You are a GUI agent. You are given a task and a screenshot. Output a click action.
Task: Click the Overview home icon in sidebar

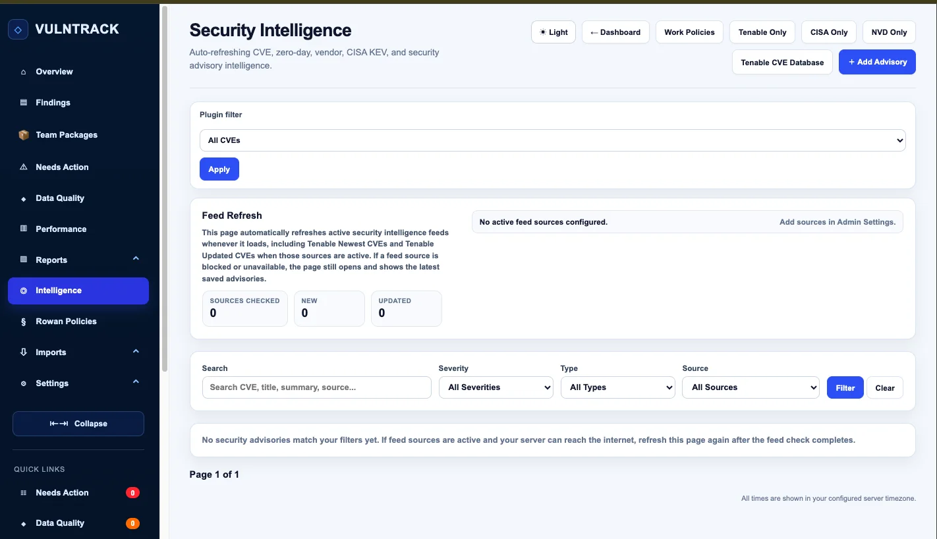(24, 72)
